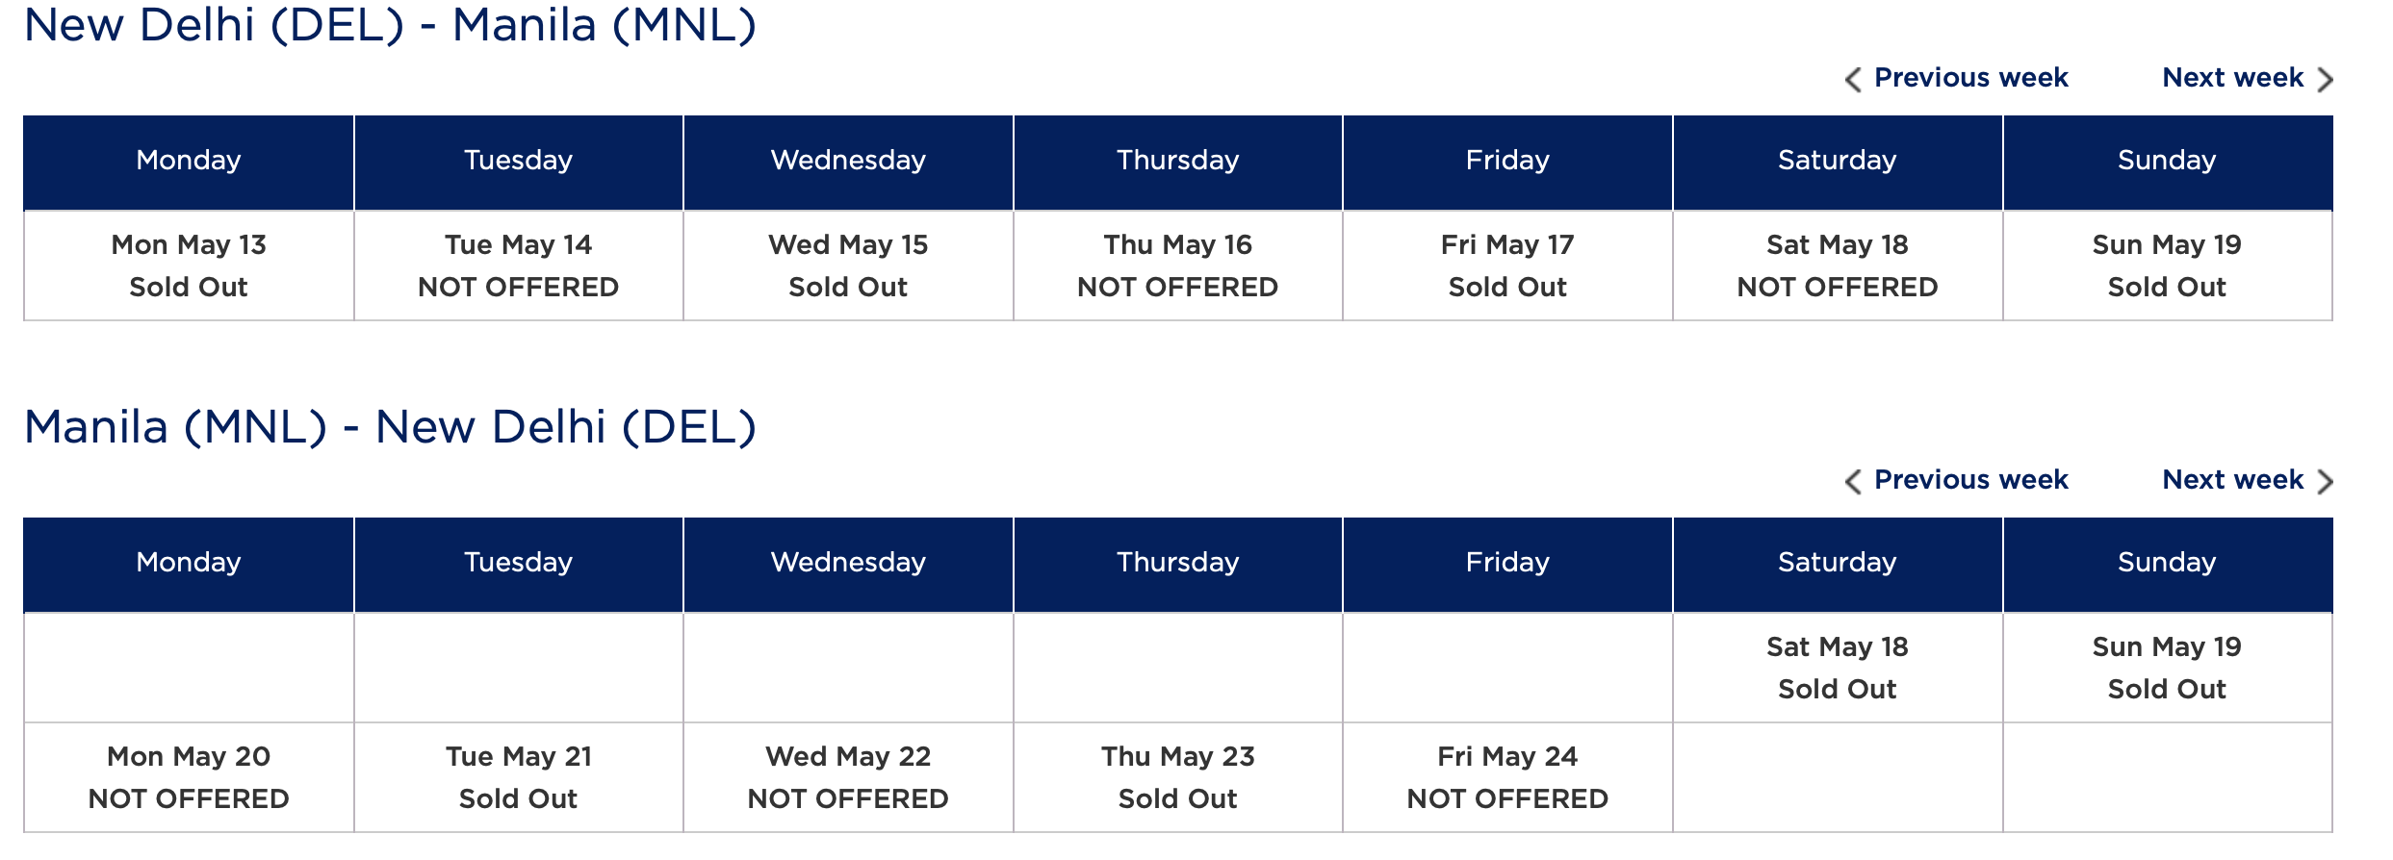The width and height of the screenshot is (2393, 860).
Task: Select Mon May 20 return date
Action: tap(189, 777)
